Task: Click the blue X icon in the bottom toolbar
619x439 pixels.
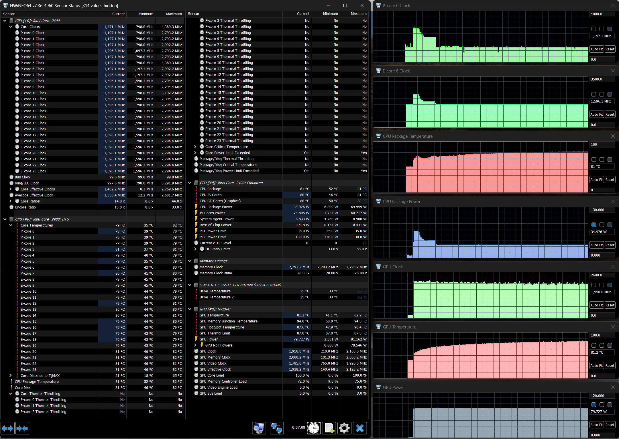Action: [x=360, y=428]
